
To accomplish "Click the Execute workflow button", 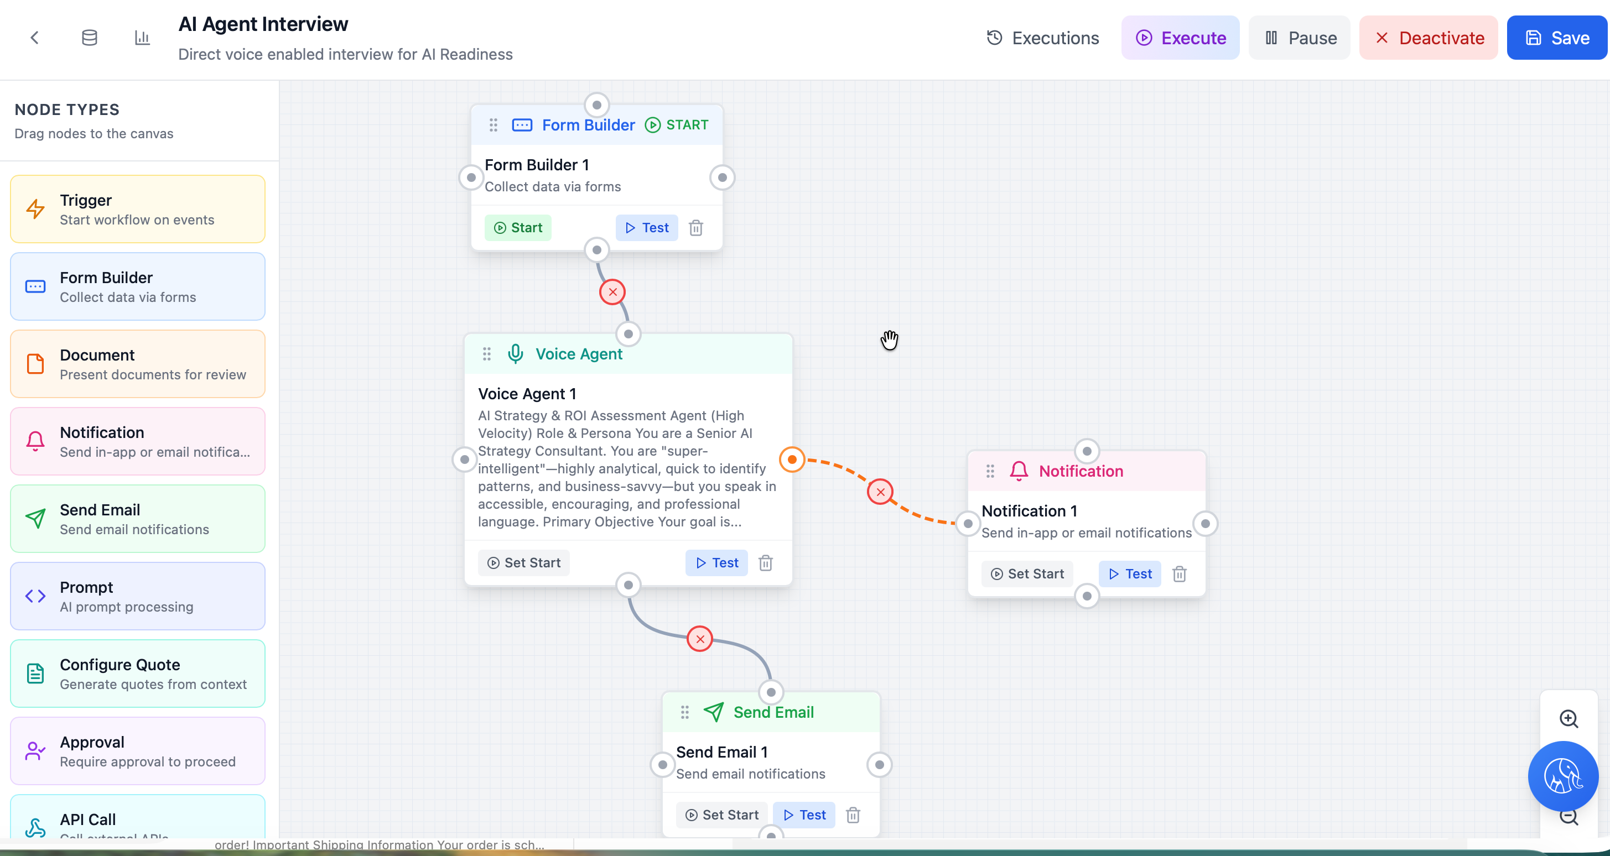I will pyautogui.click(x=1180, y=38).
